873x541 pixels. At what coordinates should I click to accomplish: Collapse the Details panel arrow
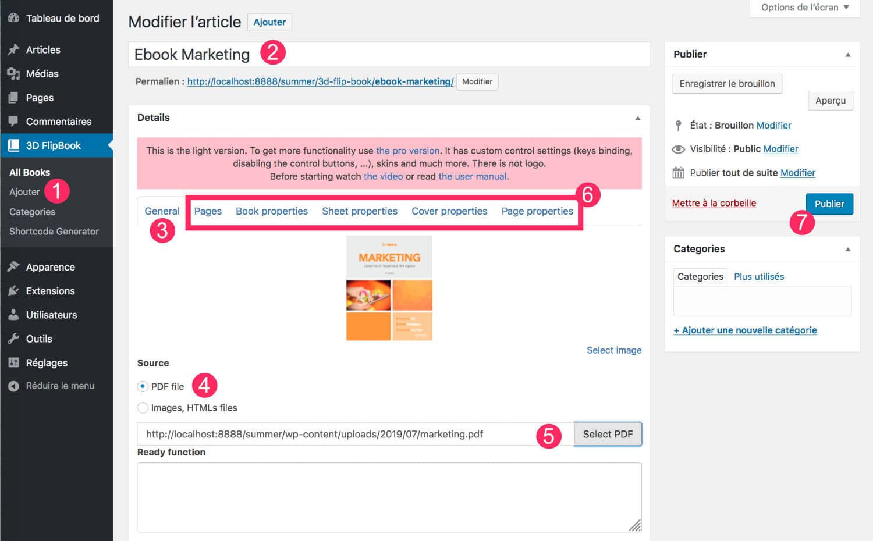pos(637,118)
